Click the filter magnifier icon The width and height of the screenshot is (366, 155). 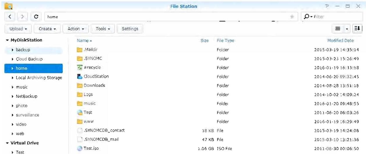pyautogui.click(x=307, y=17)
